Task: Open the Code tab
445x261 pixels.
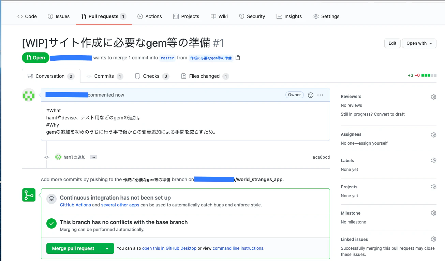Action: (27, 16)
